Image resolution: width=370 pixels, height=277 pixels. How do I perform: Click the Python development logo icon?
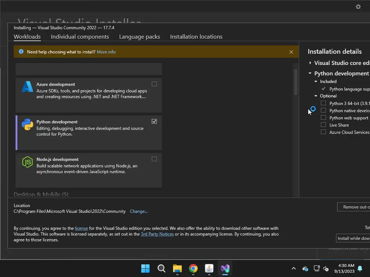pos(27,124)
